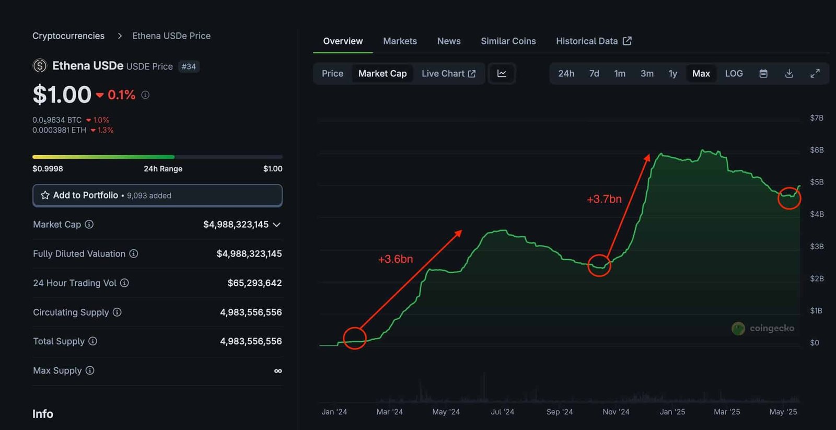The width and height of the screenshot is (836, 430).
Task: Open the calendar date range picker
Action: coord(763,74)
